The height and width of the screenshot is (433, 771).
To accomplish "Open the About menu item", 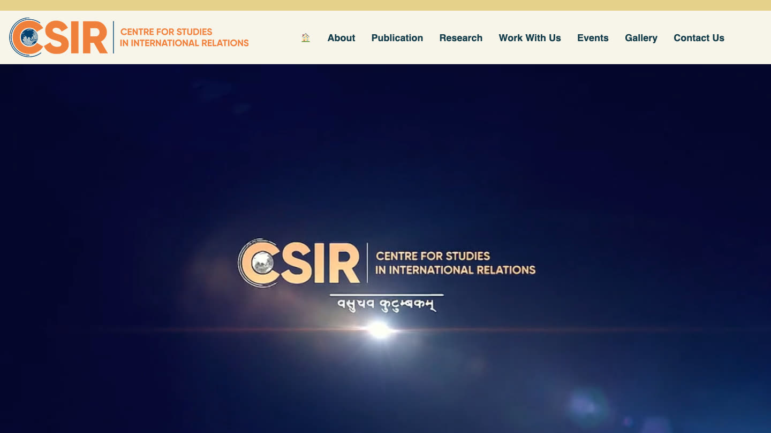I will tap(342, 38).
